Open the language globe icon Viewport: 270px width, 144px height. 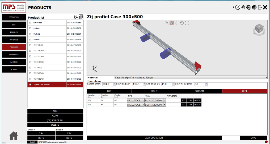pyautogui.click(x=254, y=7)
